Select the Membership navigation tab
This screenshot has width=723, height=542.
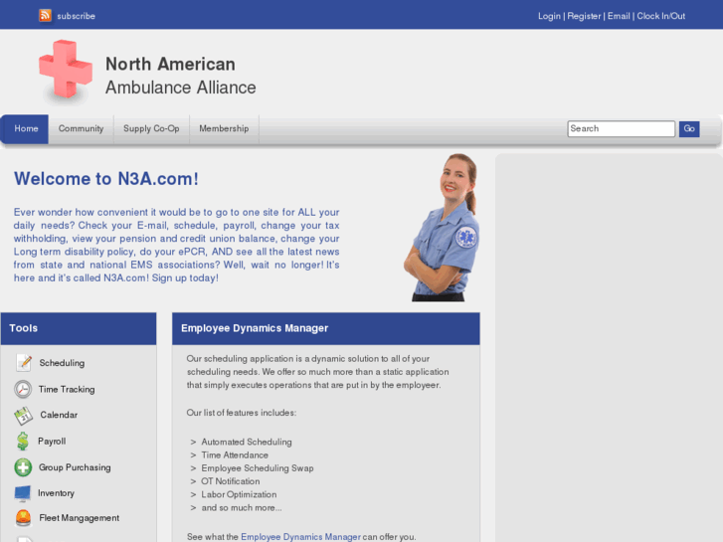pyautogui.click(x=224, y=128)
